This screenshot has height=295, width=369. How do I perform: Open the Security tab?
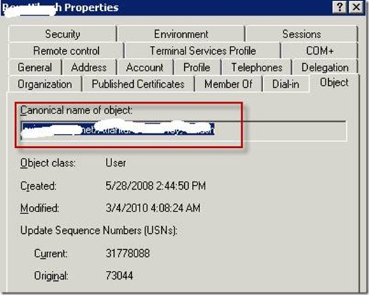coord(62,34)
